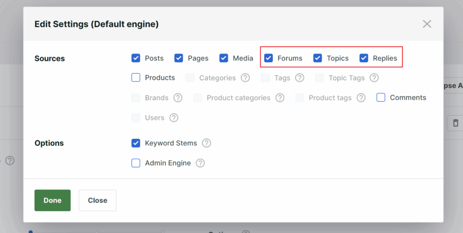This screenshot has height=233, width=463.
Task: Click the disabled Brands checkbox
Action: [x=136, y=98]
